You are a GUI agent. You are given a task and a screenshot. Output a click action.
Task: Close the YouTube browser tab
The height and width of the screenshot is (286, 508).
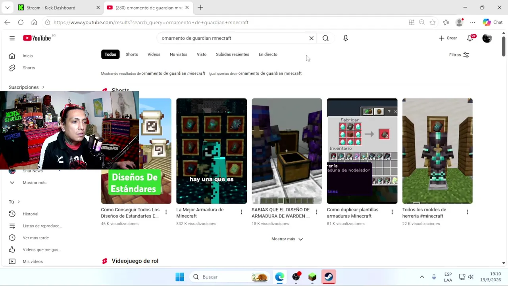(x=187, y=8)
